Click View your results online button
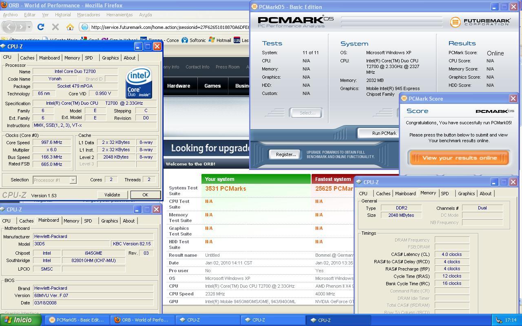 [459, 158]
